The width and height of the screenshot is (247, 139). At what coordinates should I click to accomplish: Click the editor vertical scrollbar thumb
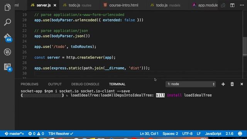coord(245,46)
